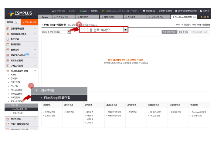The width and height of the screenshot is (217, 148).
Task: Switch to the 디자인관리 tab
Action: pos(111,17)
